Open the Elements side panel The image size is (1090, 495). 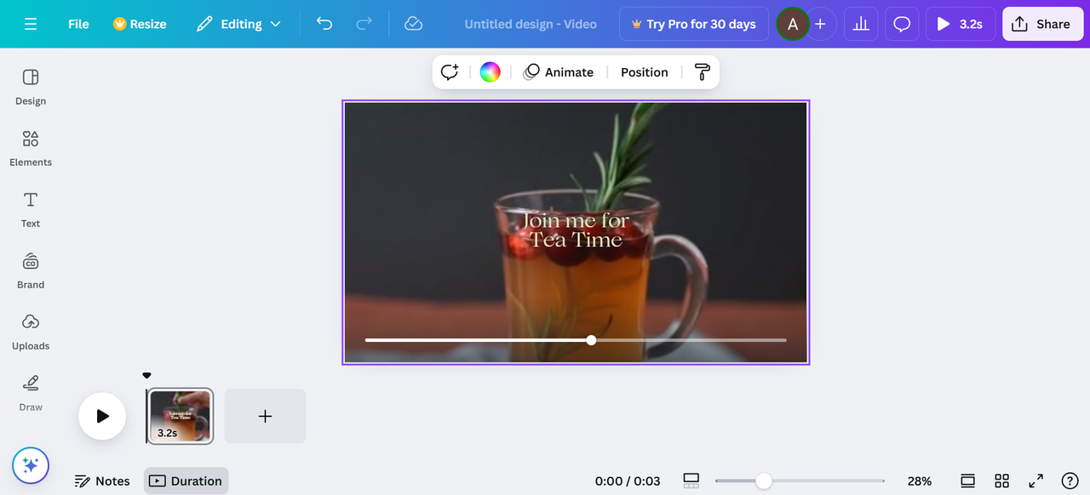[x=31, y=148]
